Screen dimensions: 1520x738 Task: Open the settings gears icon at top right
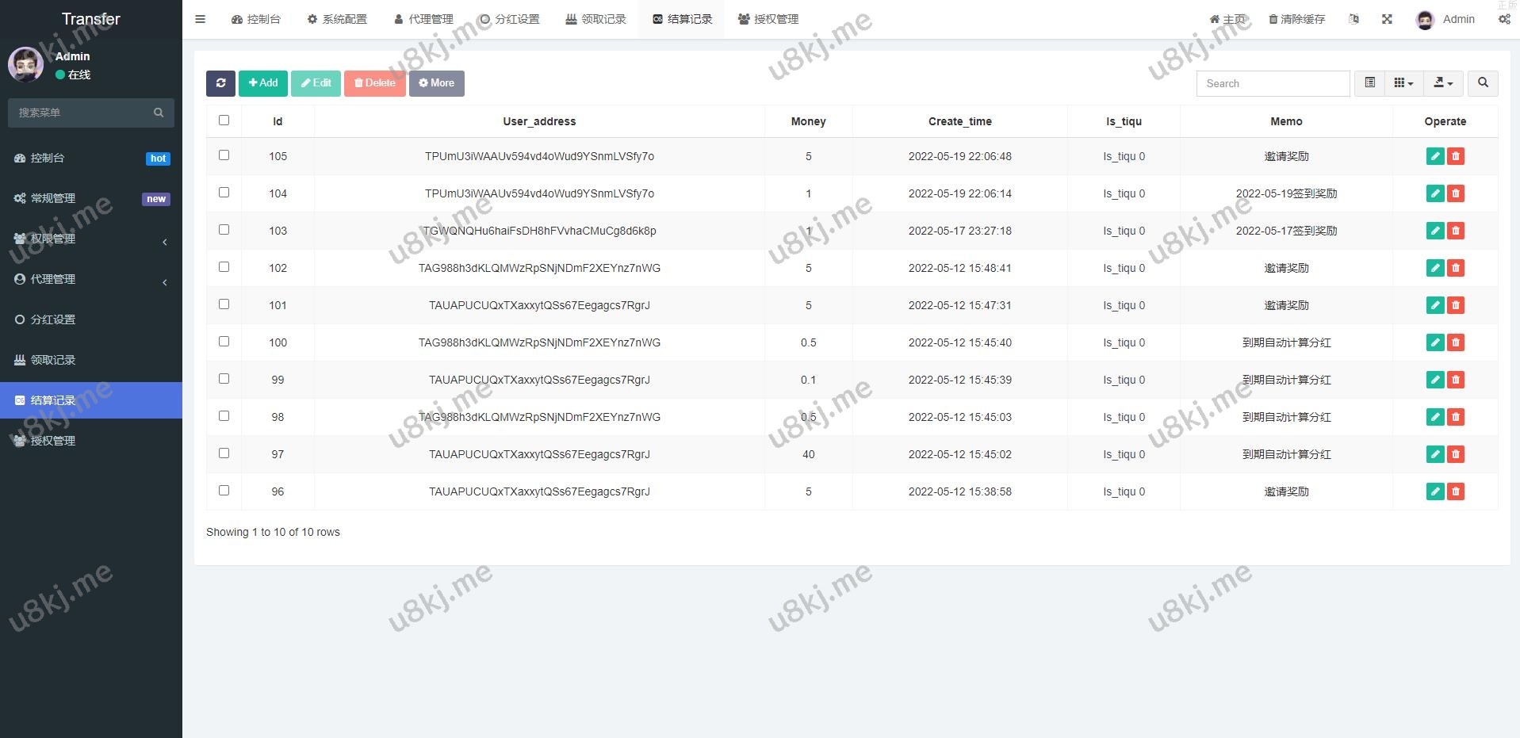pyautogui.click(x=1504, y=19)
